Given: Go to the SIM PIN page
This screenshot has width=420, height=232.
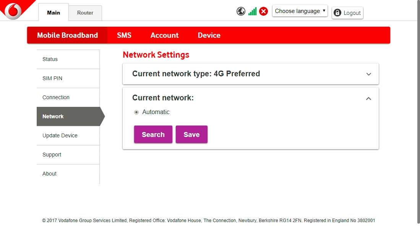Looking at the screenshot, I should pos(52,78).
